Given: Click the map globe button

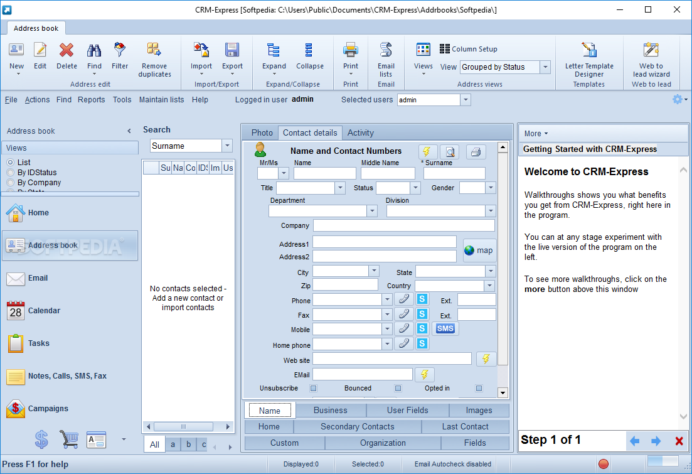Looking at the screenshot, I should click(x=479, y=250).
